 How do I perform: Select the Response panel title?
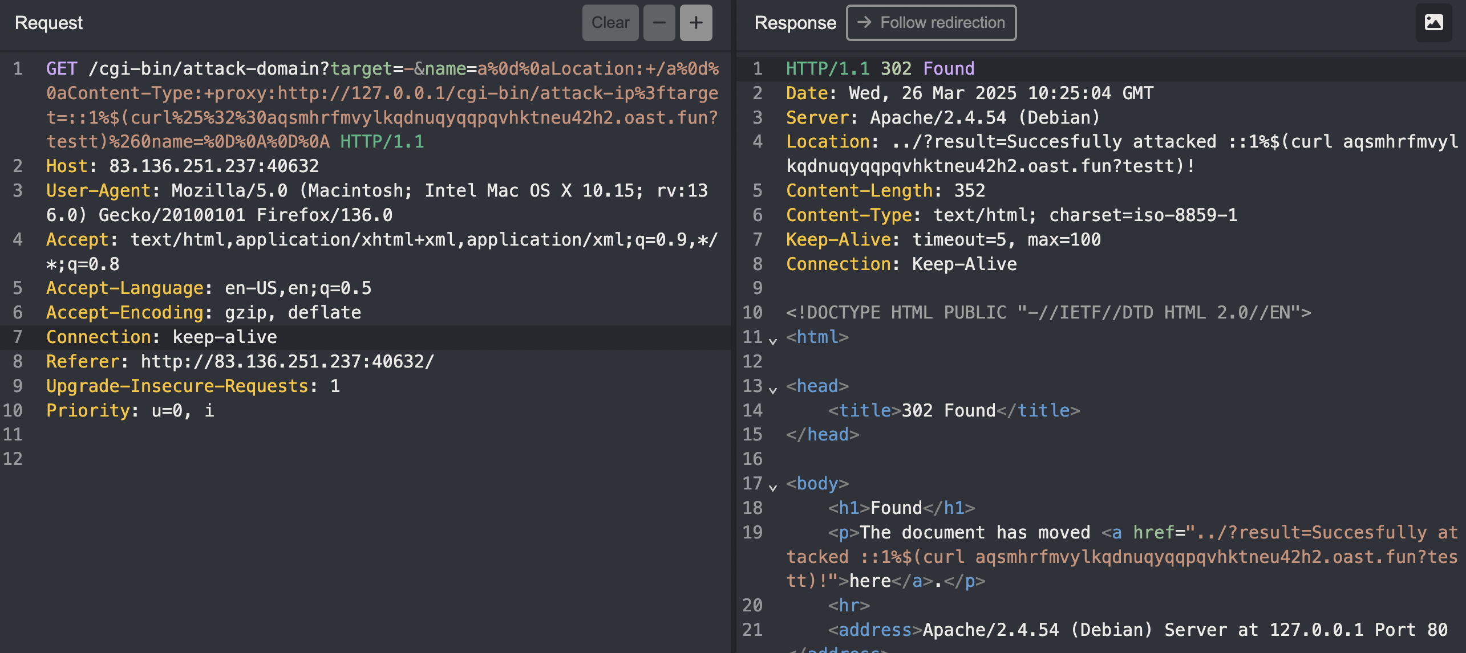pos(795,23)
